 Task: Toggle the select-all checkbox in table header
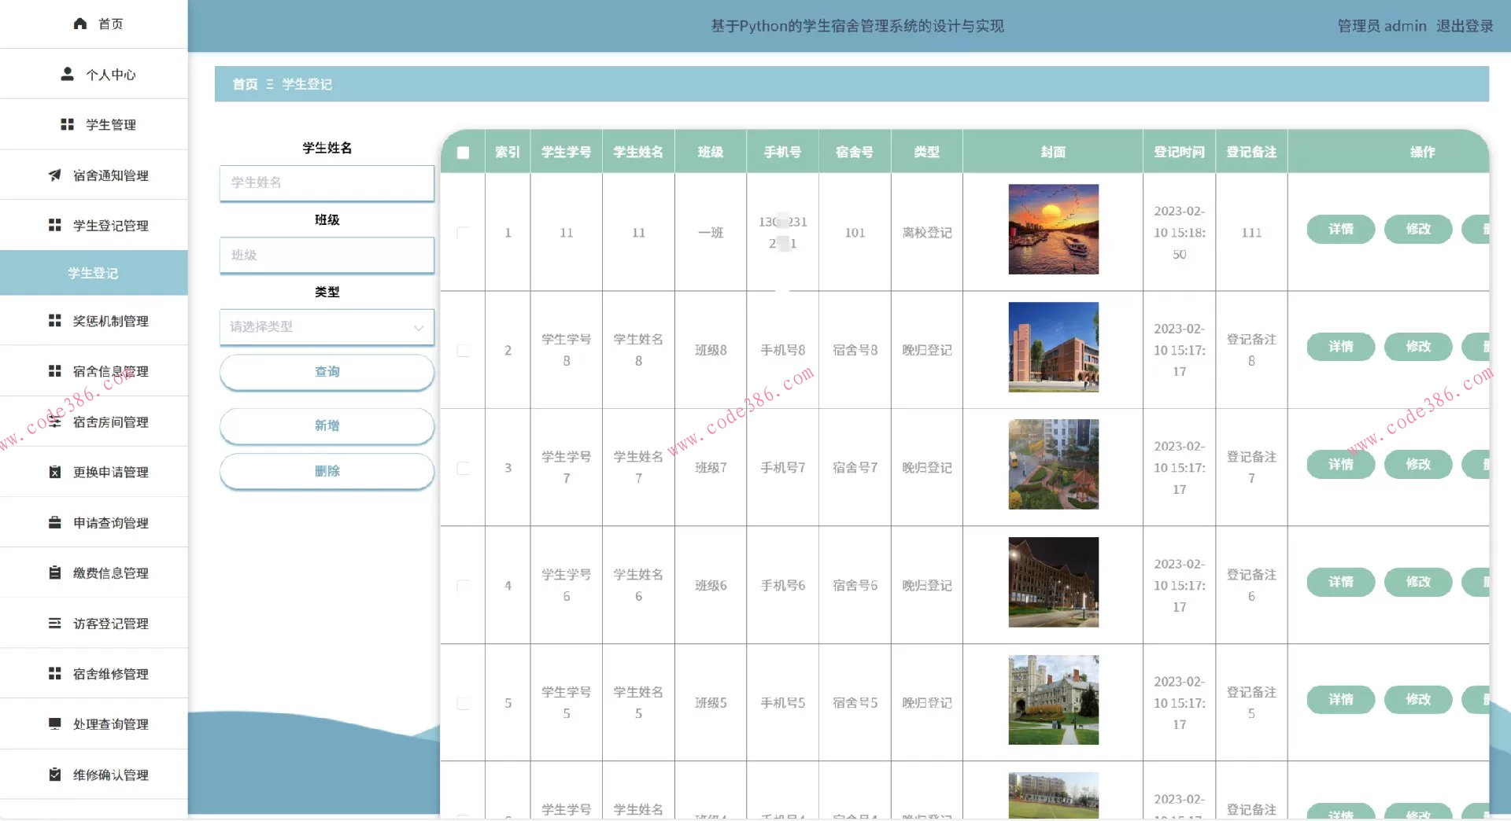point(463,153)
